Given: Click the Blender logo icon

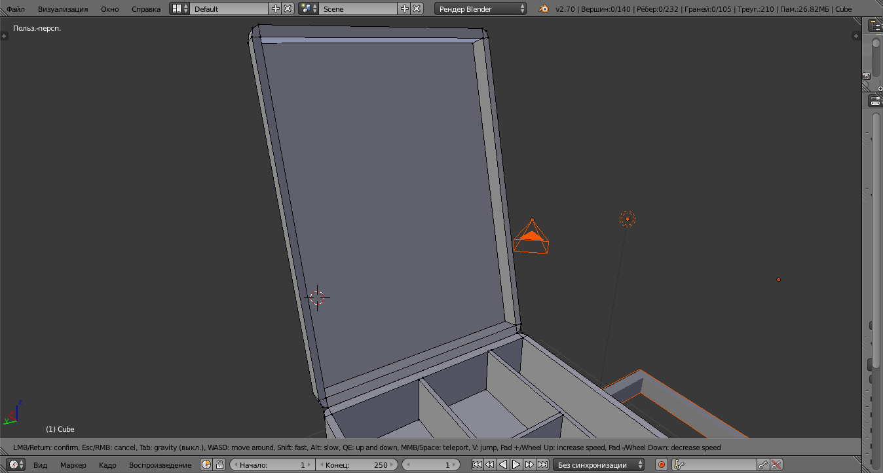Looking at the screenshot, I should coord(544,9).
